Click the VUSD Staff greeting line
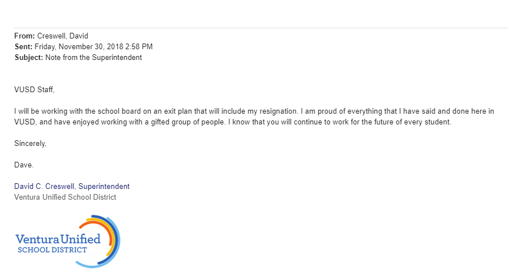Image resolution: width=516 pixels, height=280 pixels. (x=34, y=90)
